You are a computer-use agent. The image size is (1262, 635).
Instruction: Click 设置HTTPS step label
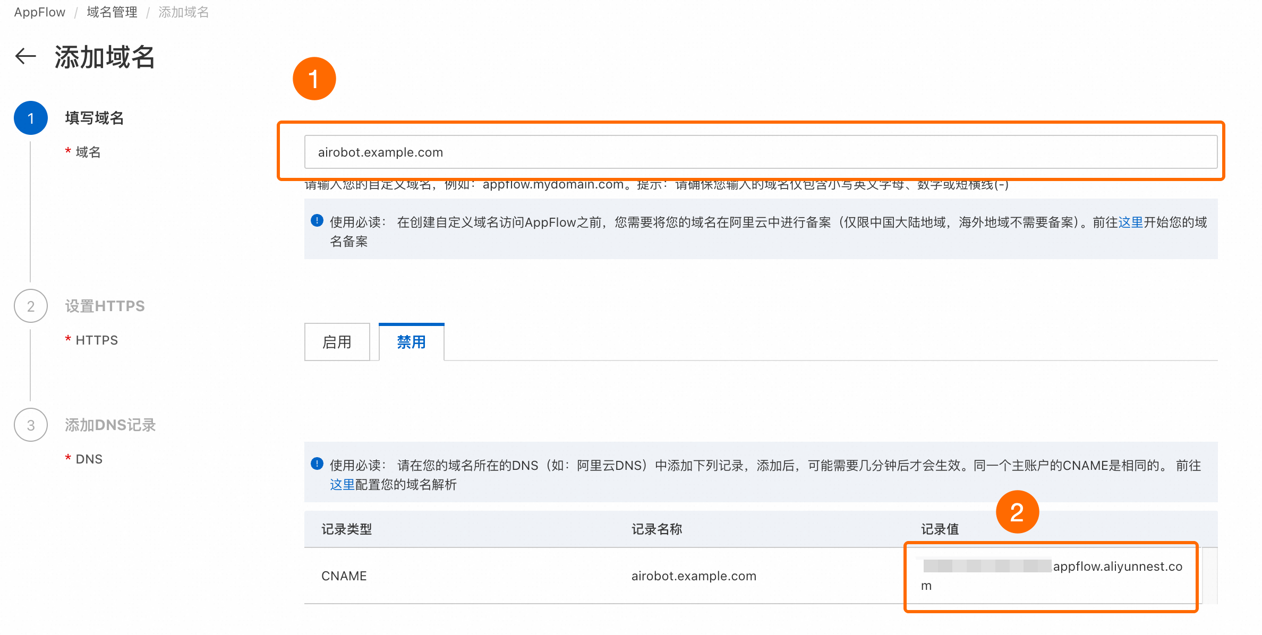coord(105,306)
